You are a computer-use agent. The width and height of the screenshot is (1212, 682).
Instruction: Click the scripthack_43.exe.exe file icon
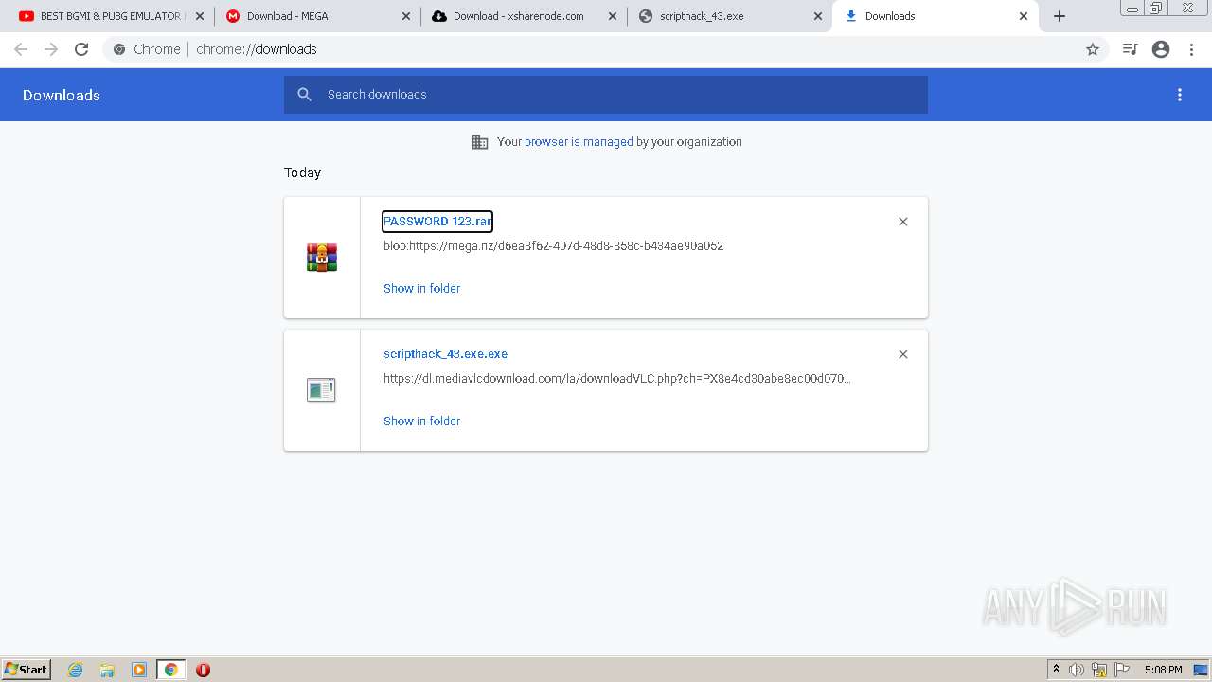click(321, 389)
